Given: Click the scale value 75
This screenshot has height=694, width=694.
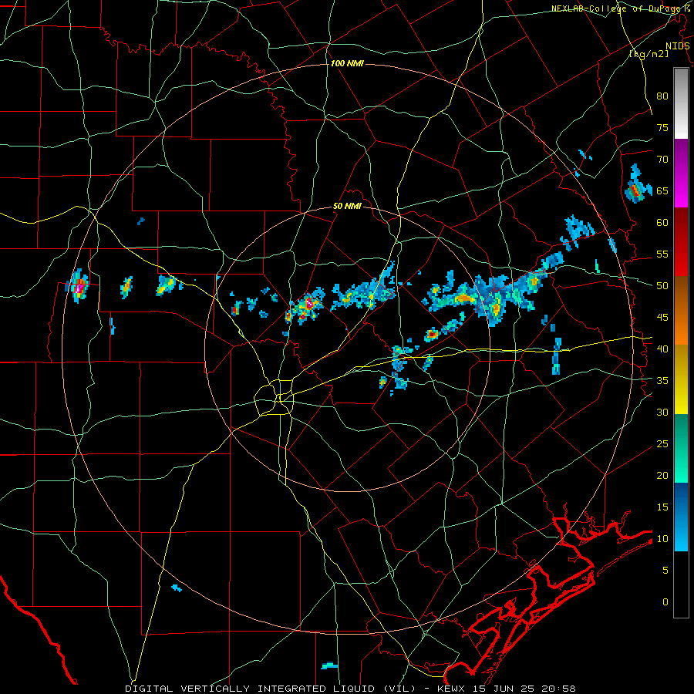Looking at the screenshot, I should click(x=662, y=127).
